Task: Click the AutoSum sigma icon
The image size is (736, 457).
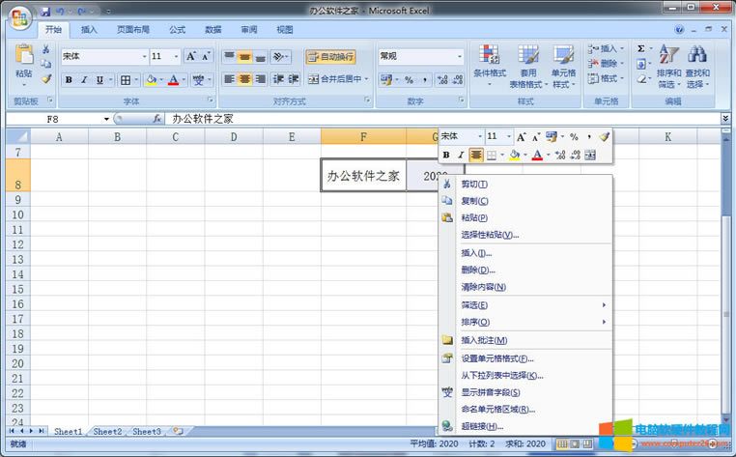Action: pos(641,48)
